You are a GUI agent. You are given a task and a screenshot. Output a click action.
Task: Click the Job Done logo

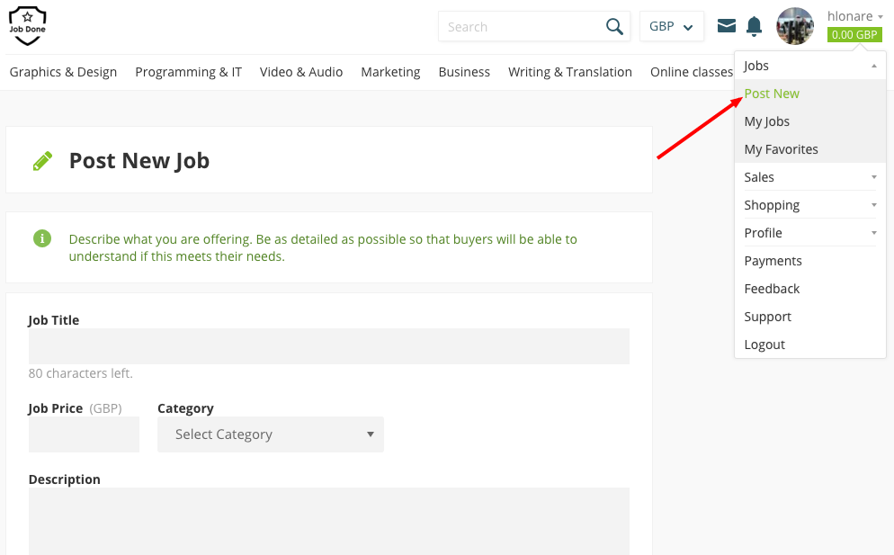(x=27, y=26)
